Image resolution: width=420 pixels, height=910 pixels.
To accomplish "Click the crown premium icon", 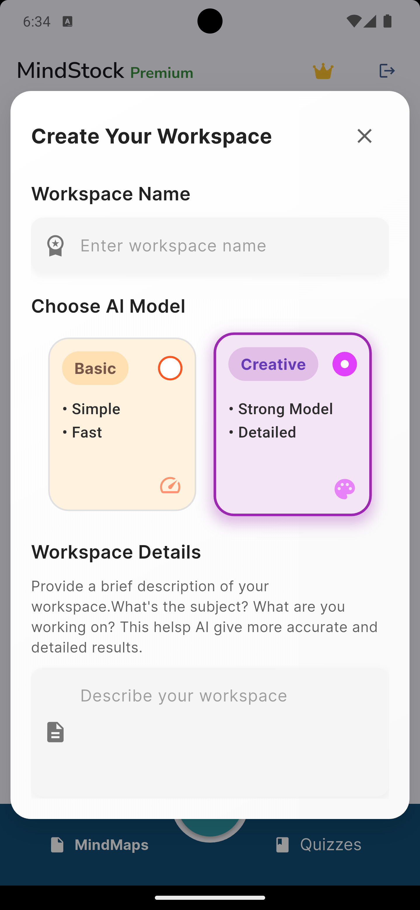I will coord(323,71).
